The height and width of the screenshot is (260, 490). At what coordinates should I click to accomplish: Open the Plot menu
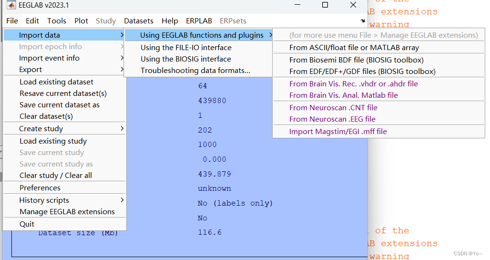click(x=81, y=21)
